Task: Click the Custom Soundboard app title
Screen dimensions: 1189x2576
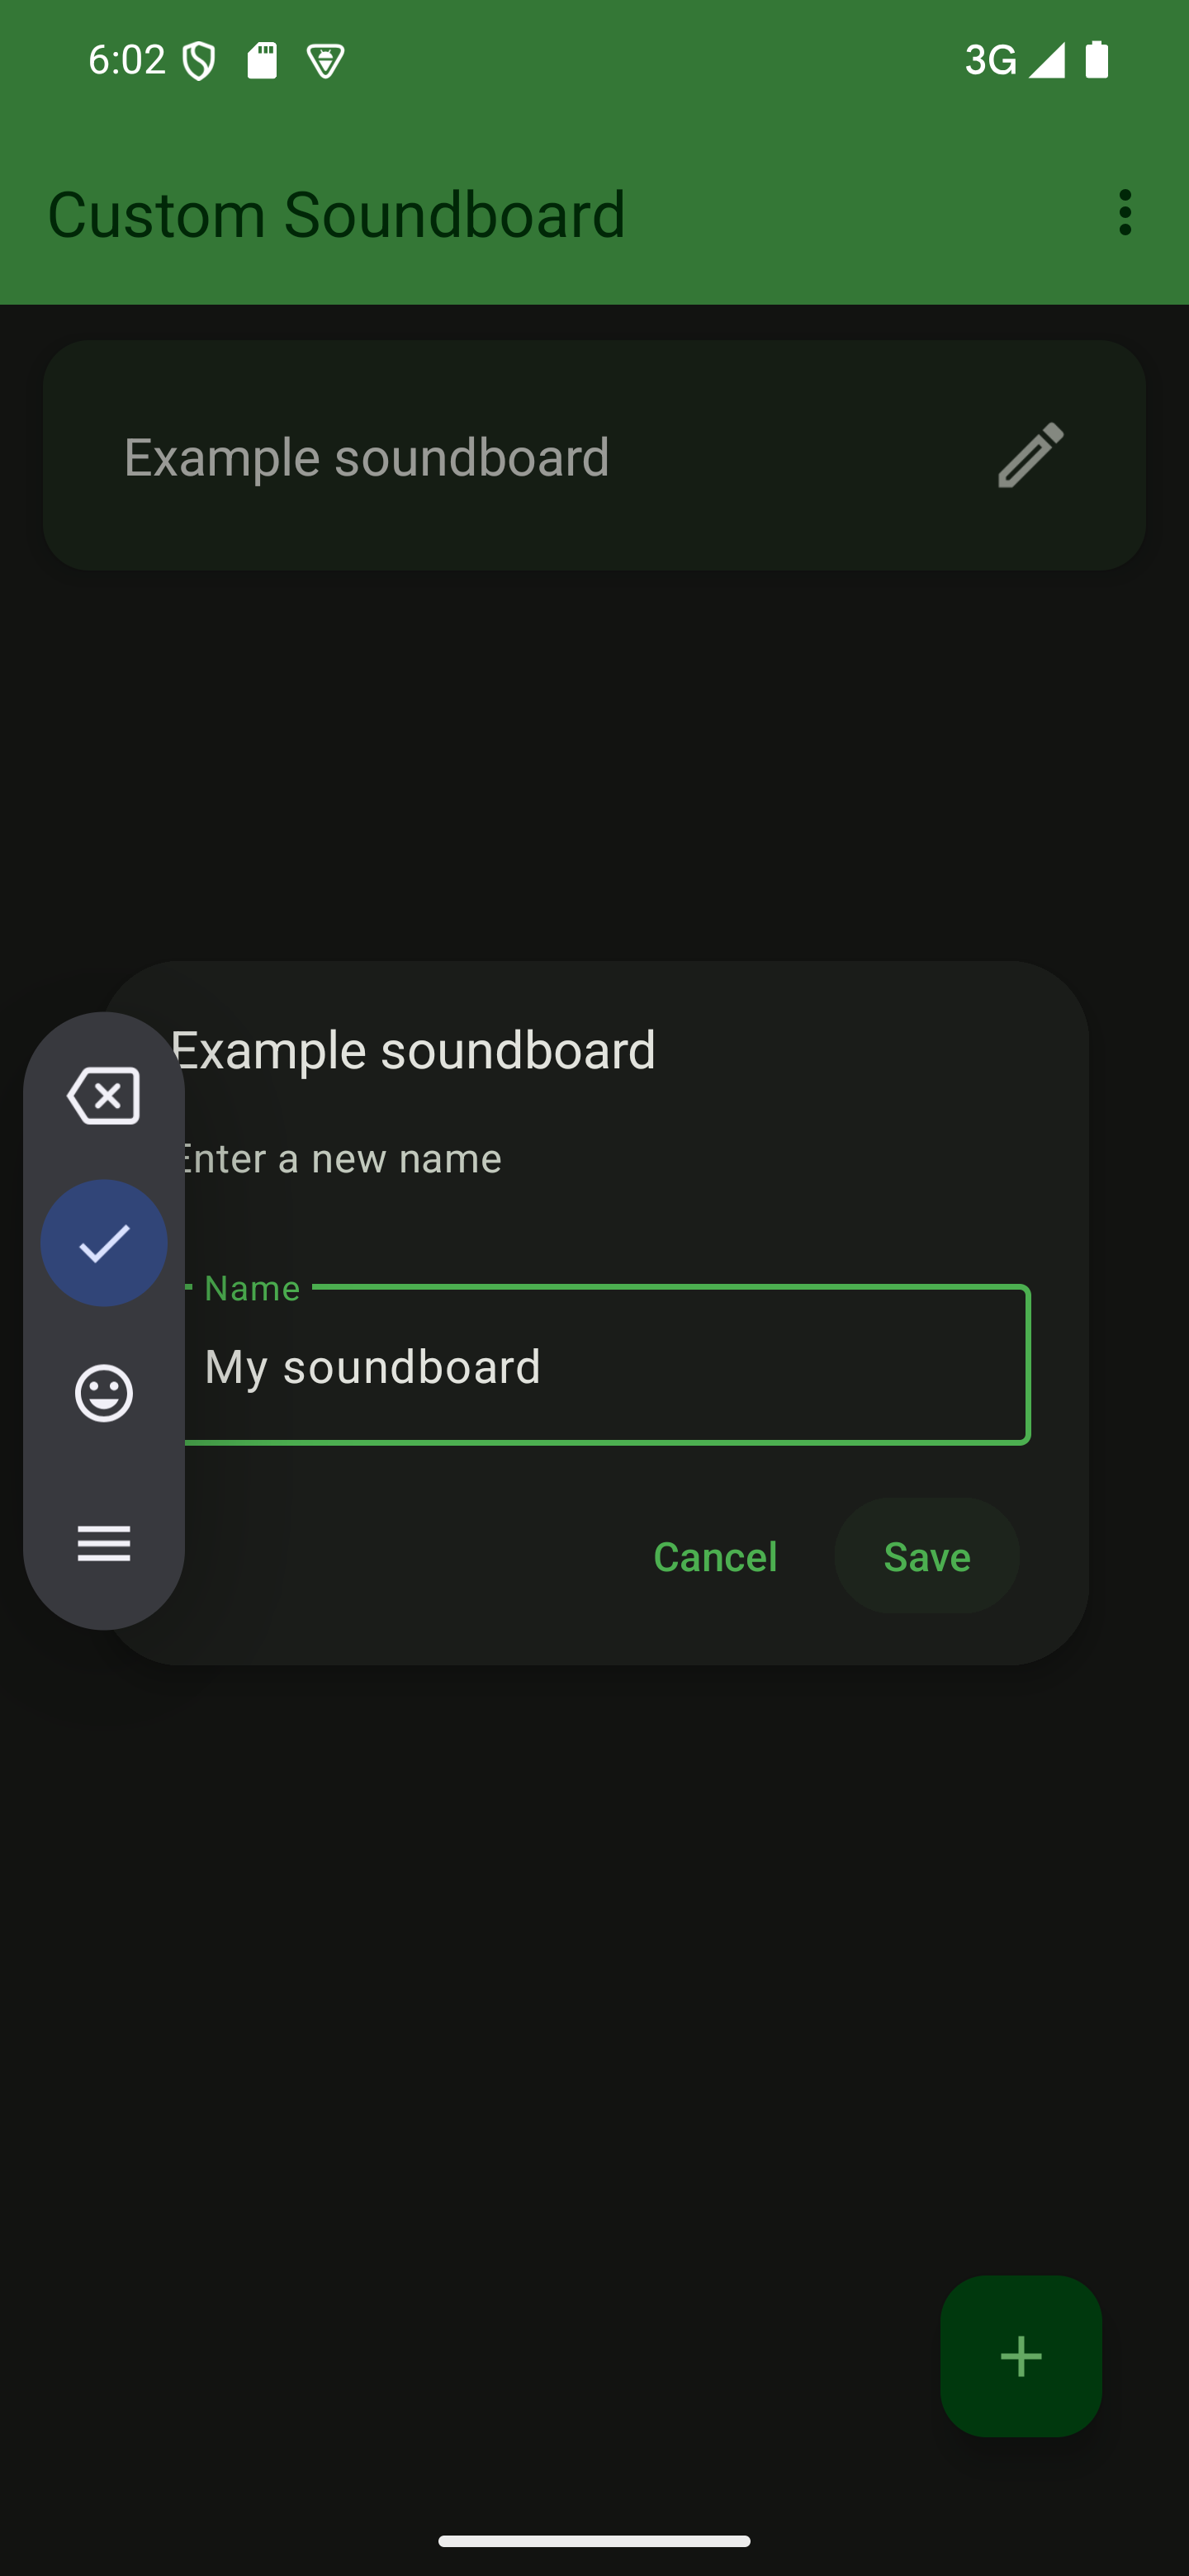Action: click(336, 214)
